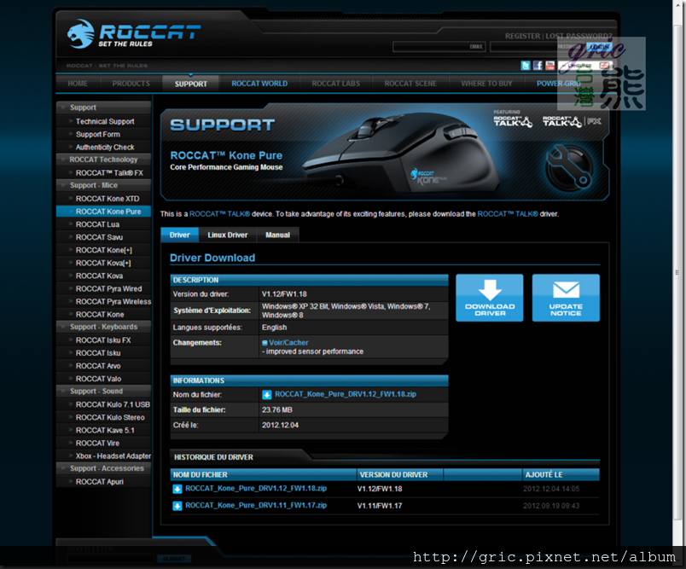Select ROCCAT Kone[+] in the sidebar
The height and width of the screenshot is (569, 686).
pos(104,250)
